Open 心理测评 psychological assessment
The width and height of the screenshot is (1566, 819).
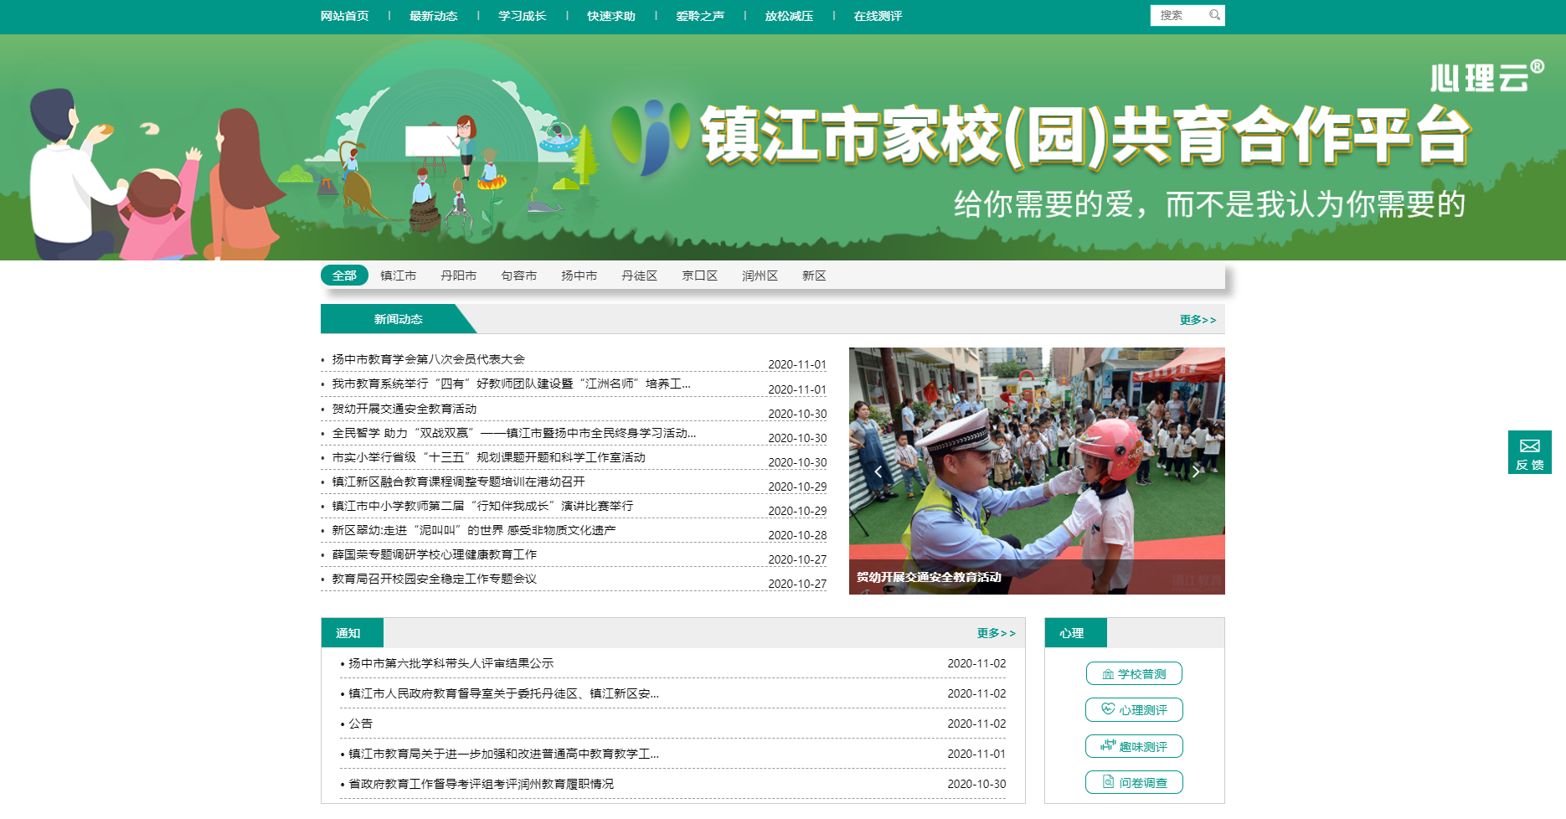pos(1134,709)
